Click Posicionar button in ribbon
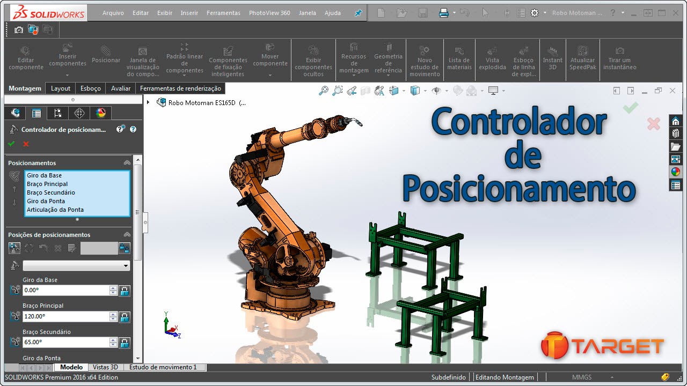This screenshot has width=687, height=386. click(x=106, y=54)
